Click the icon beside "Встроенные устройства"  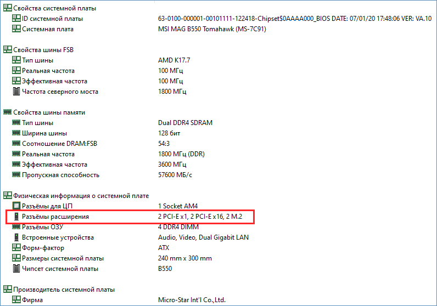(x=16, y=237)
